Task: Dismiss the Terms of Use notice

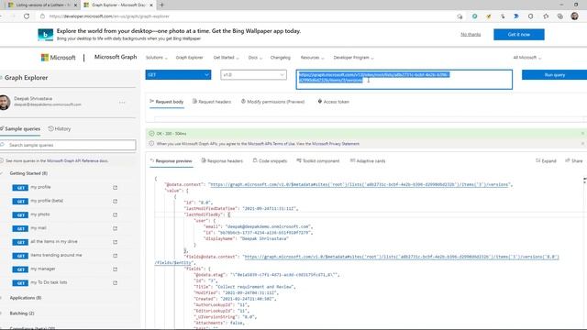Action: click(582, 144)
